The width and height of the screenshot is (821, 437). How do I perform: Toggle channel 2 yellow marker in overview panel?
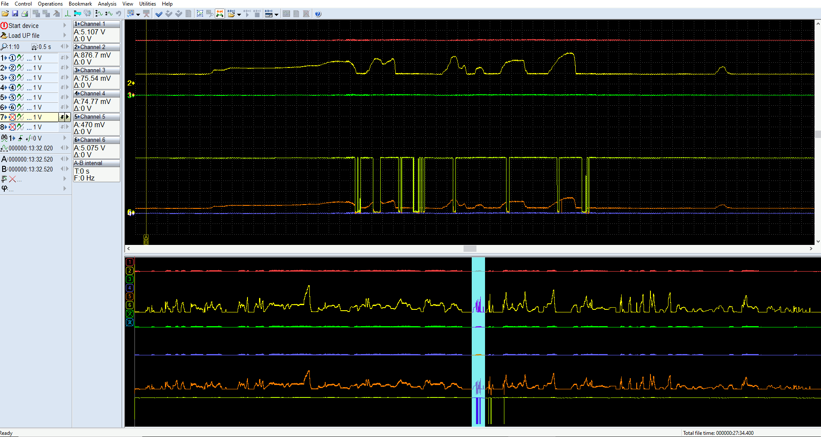click(130, 271)
